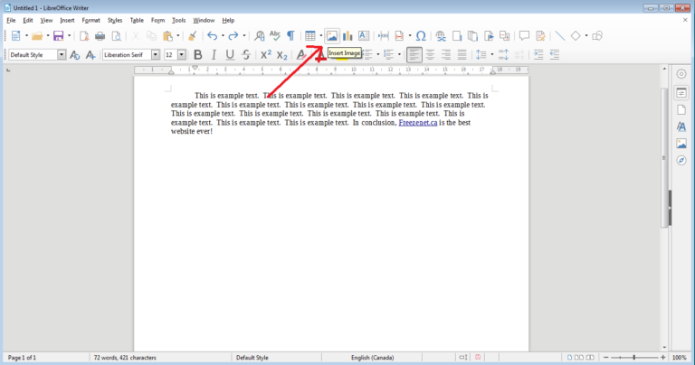The height and width of the screenshot is (365, 695).
Task: Click the Clone Formatting paintbrush icon
Action: 192,36
